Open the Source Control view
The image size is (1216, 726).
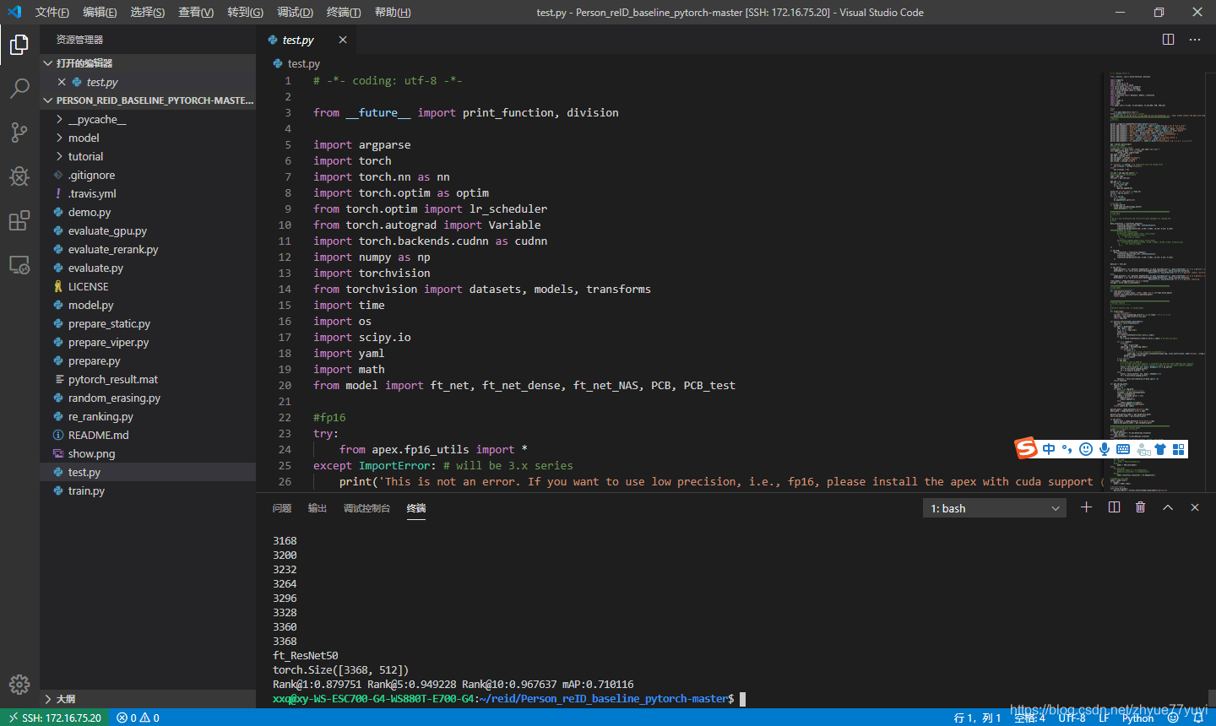[19, 133]
